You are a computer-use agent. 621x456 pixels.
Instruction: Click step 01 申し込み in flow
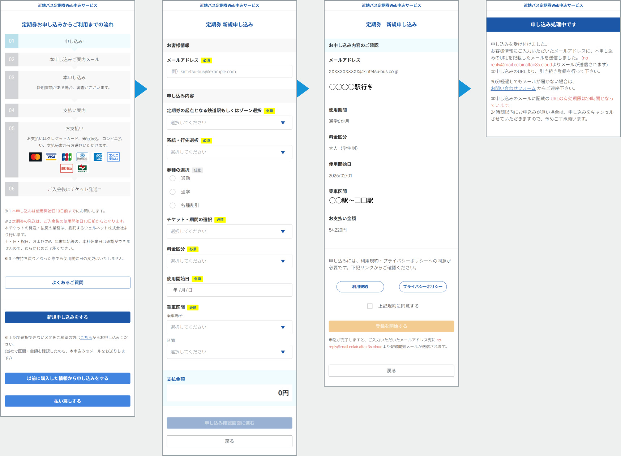[74, 41]
